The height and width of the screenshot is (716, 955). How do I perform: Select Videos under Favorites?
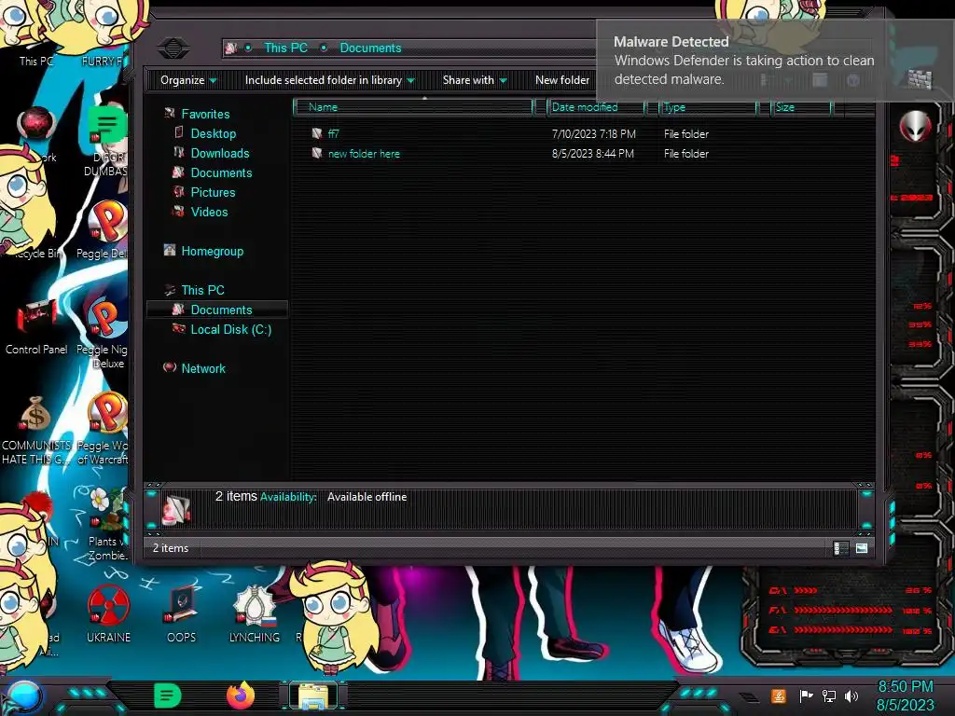click(x=209, y=212)
